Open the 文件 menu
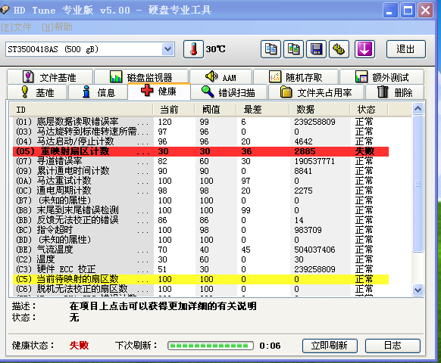Image resolution: width=441 pixels, height=363 pixels. coord(16,27)
